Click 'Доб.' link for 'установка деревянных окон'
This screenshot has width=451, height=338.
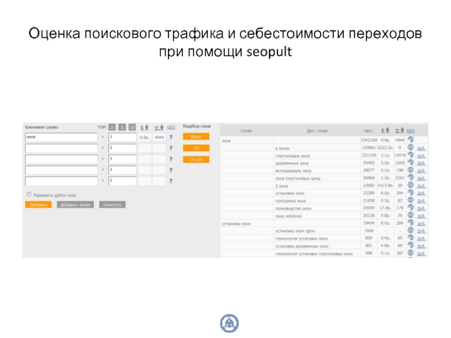(421, 246)
